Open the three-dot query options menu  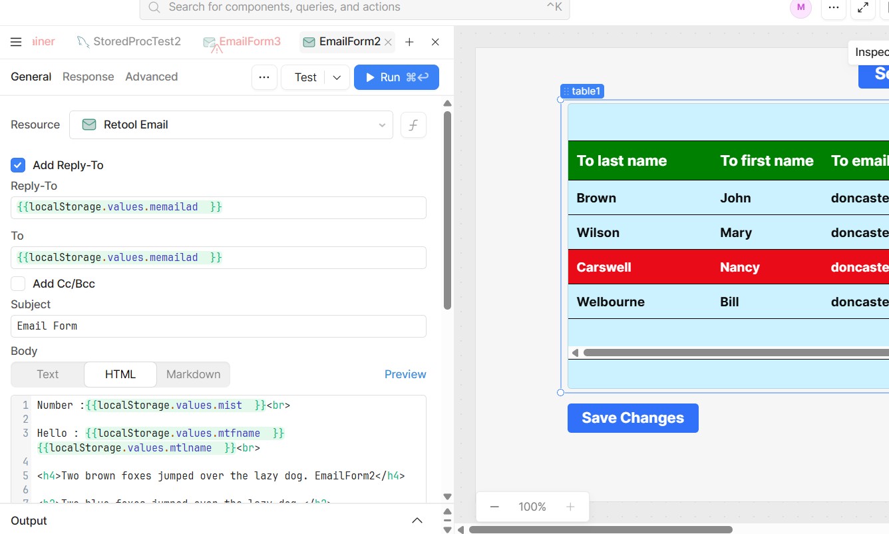264,77
